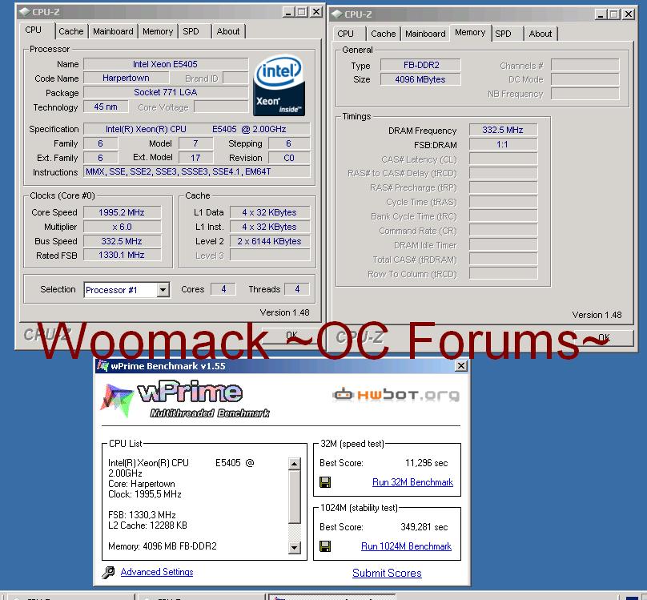Click 'Core: Harpertown' line in CPU List
This screenshot has width=647, height=600.
[x=142, y=484]
